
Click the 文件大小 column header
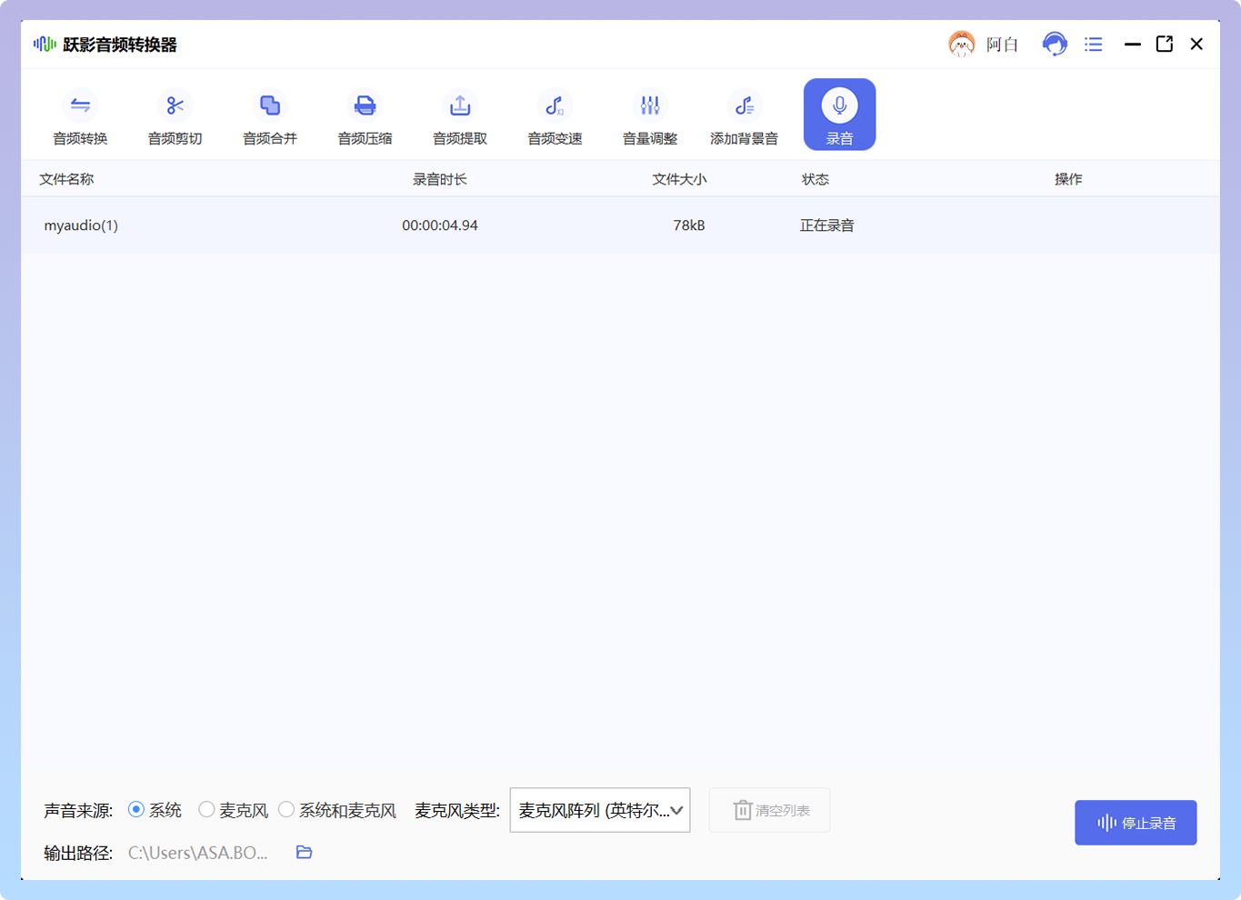click(679, 179)
